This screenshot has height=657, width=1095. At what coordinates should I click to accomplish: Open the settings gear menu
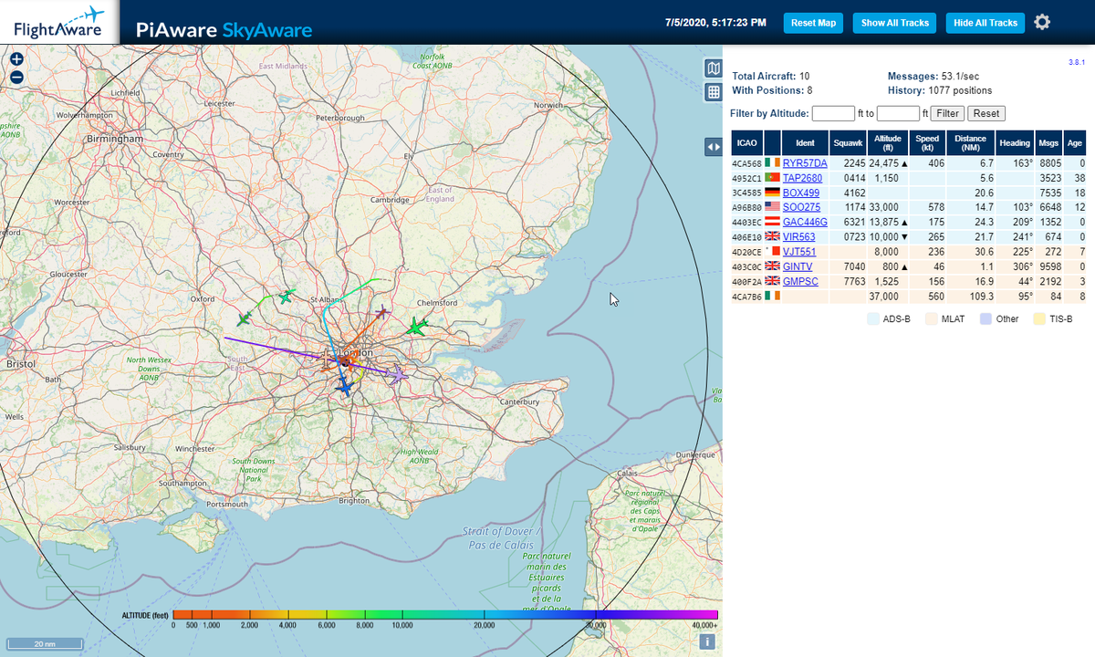click(1042, 22)
